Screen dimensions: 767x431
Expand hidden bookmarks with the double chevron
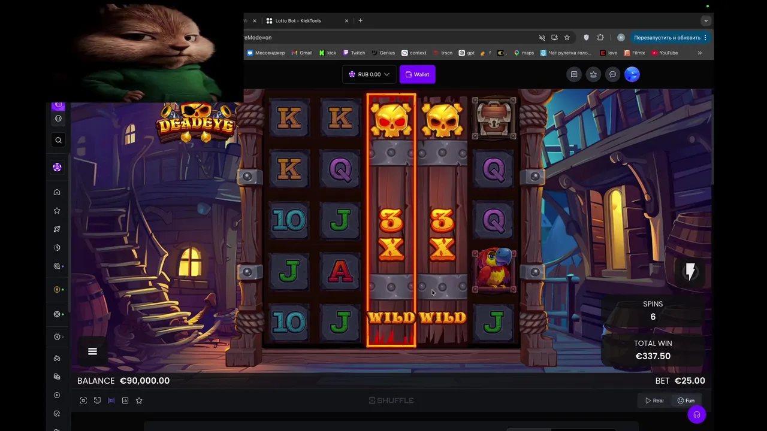pos(699,53)
